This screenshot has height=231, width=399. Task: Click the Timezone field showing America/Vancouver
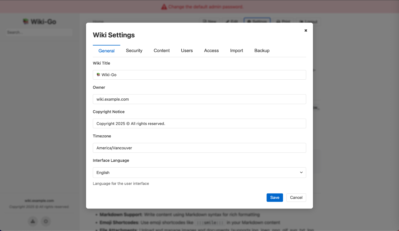(199, 148)
